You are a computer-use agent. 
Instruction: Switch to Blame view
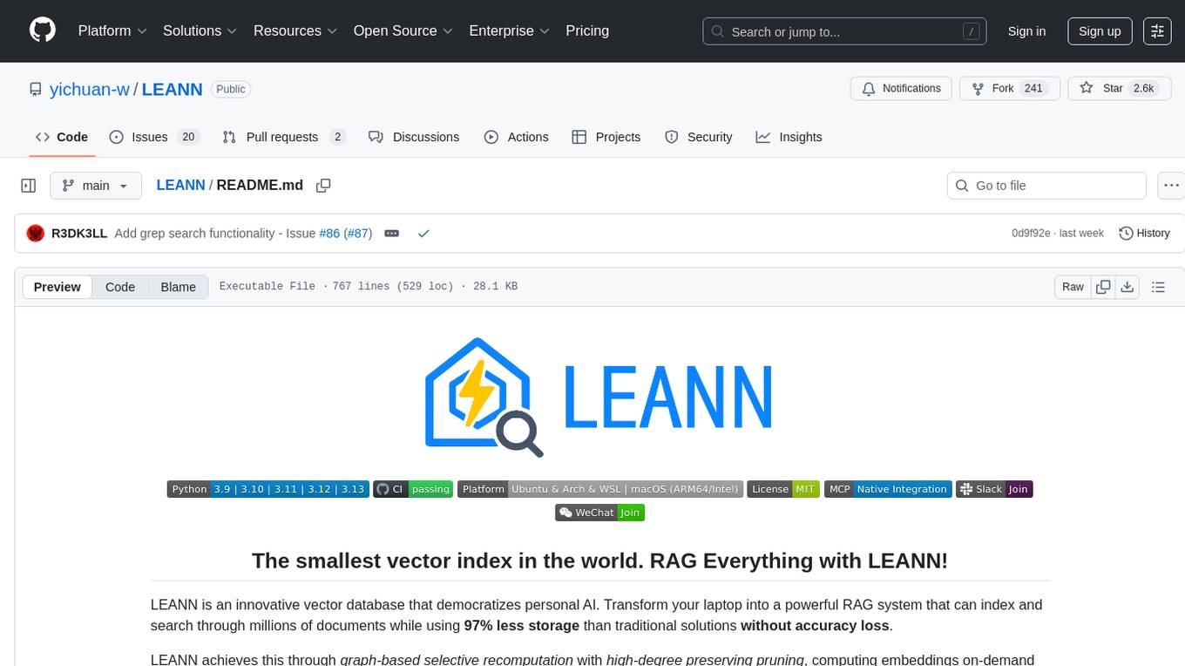pyautogui.click(x=179, y=287)
